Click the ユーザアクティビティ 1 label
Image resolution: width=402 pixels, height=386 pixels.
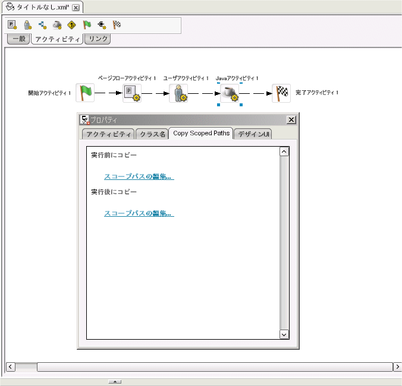point(186,78)
